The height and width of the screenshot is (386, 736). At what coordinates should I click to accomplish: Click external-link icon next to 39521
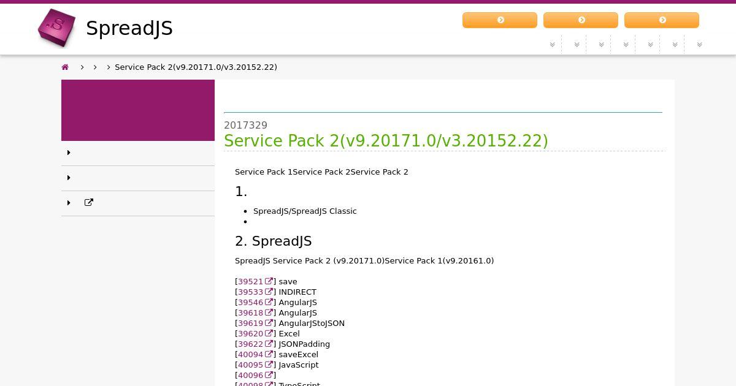point(269,281)
